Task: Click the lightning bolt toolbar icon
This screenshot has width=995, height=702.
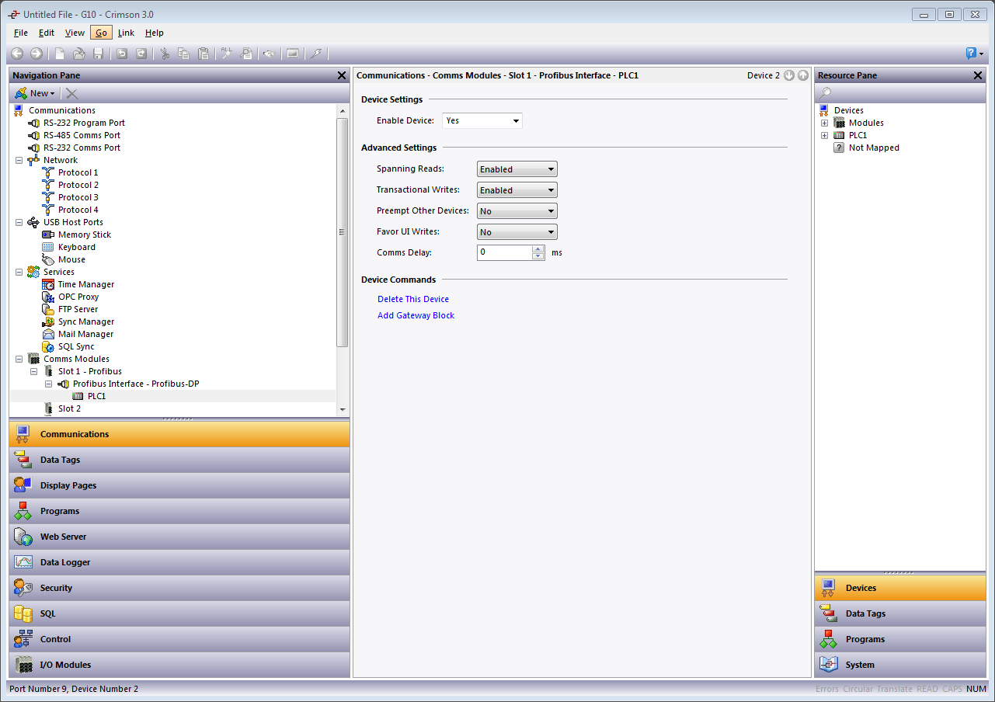Action: [315, 54]
